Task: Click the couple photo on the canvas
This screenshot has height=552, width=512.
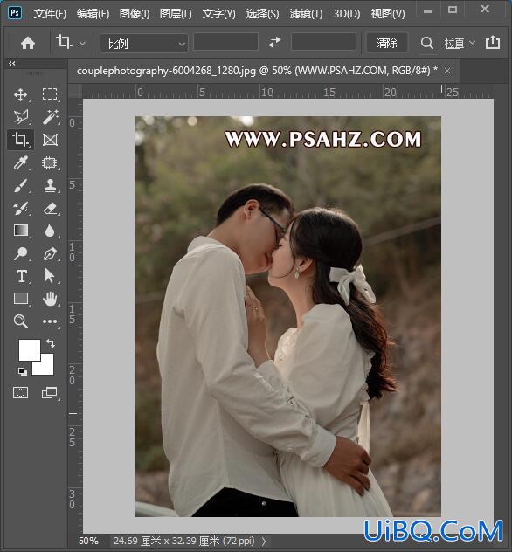Action: pyautogui.click(x=288, y=316)
